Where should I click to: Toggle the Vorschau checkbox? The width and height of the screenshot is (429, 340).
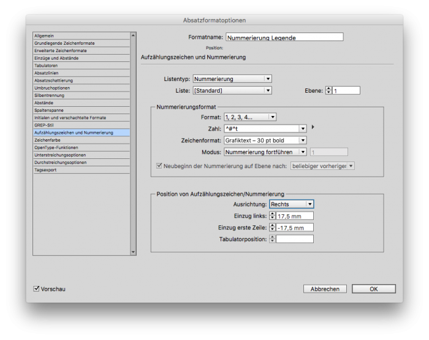click(x=36, y=289)
